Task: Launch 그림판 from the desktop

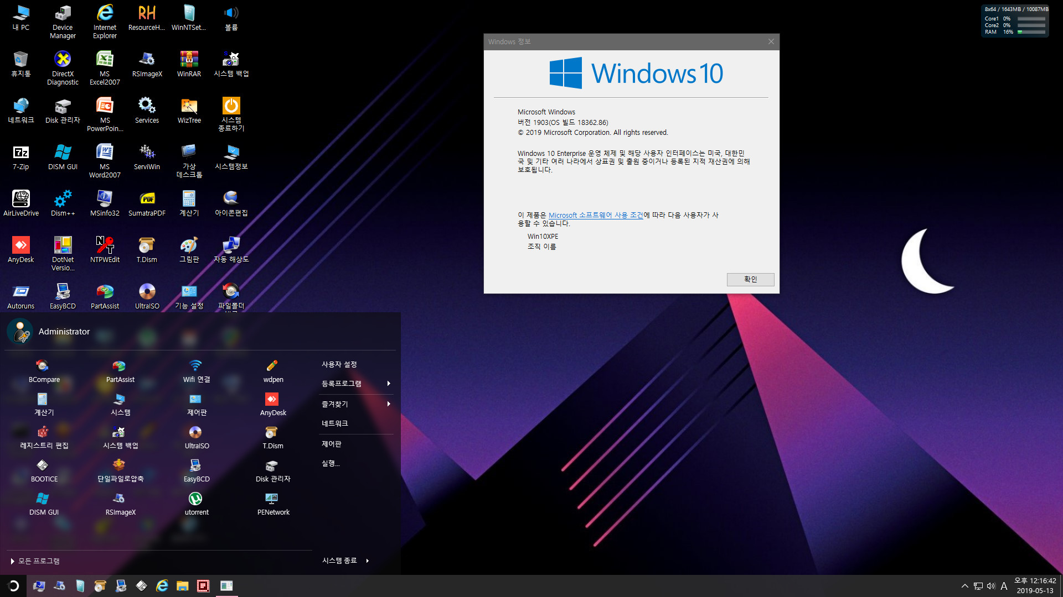Action: (189, 250)
